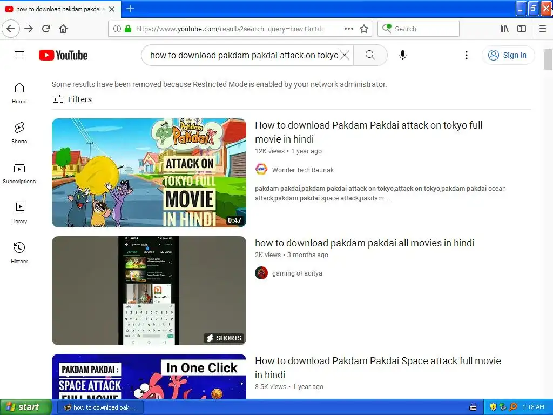Open Attack on Tokyo video thumbnail
This screenshot has width=553, height=415.
point(149,172)
